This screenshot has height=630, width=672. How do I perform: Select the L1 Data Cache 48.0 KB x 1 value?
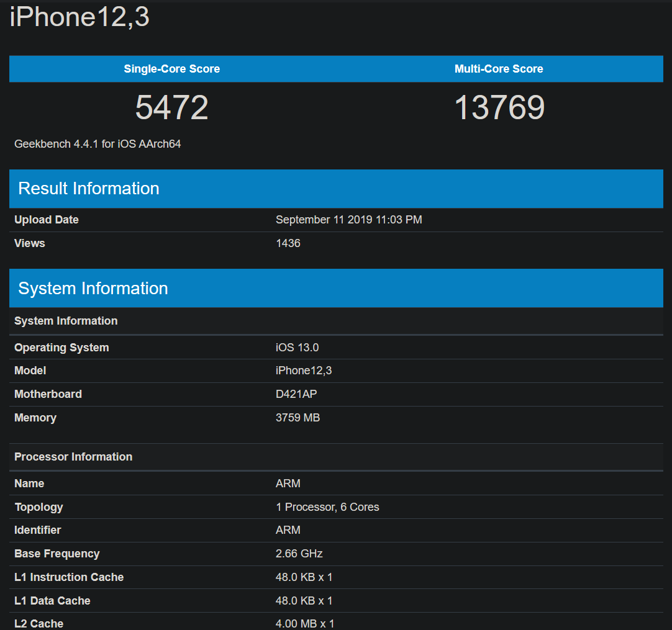[x=304, y=601]
